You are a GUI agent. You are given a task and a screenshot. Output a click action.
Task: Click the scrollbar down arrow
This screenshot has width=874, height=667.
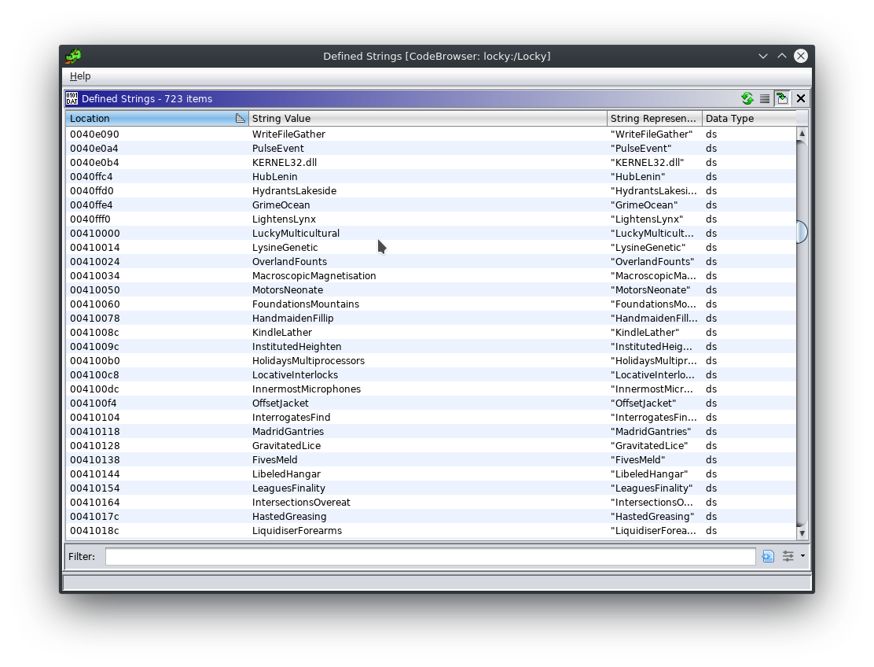tap(802, 533)
